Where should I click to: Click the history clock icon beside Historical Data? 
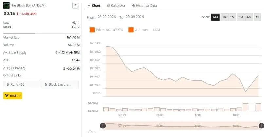(133, 6)
